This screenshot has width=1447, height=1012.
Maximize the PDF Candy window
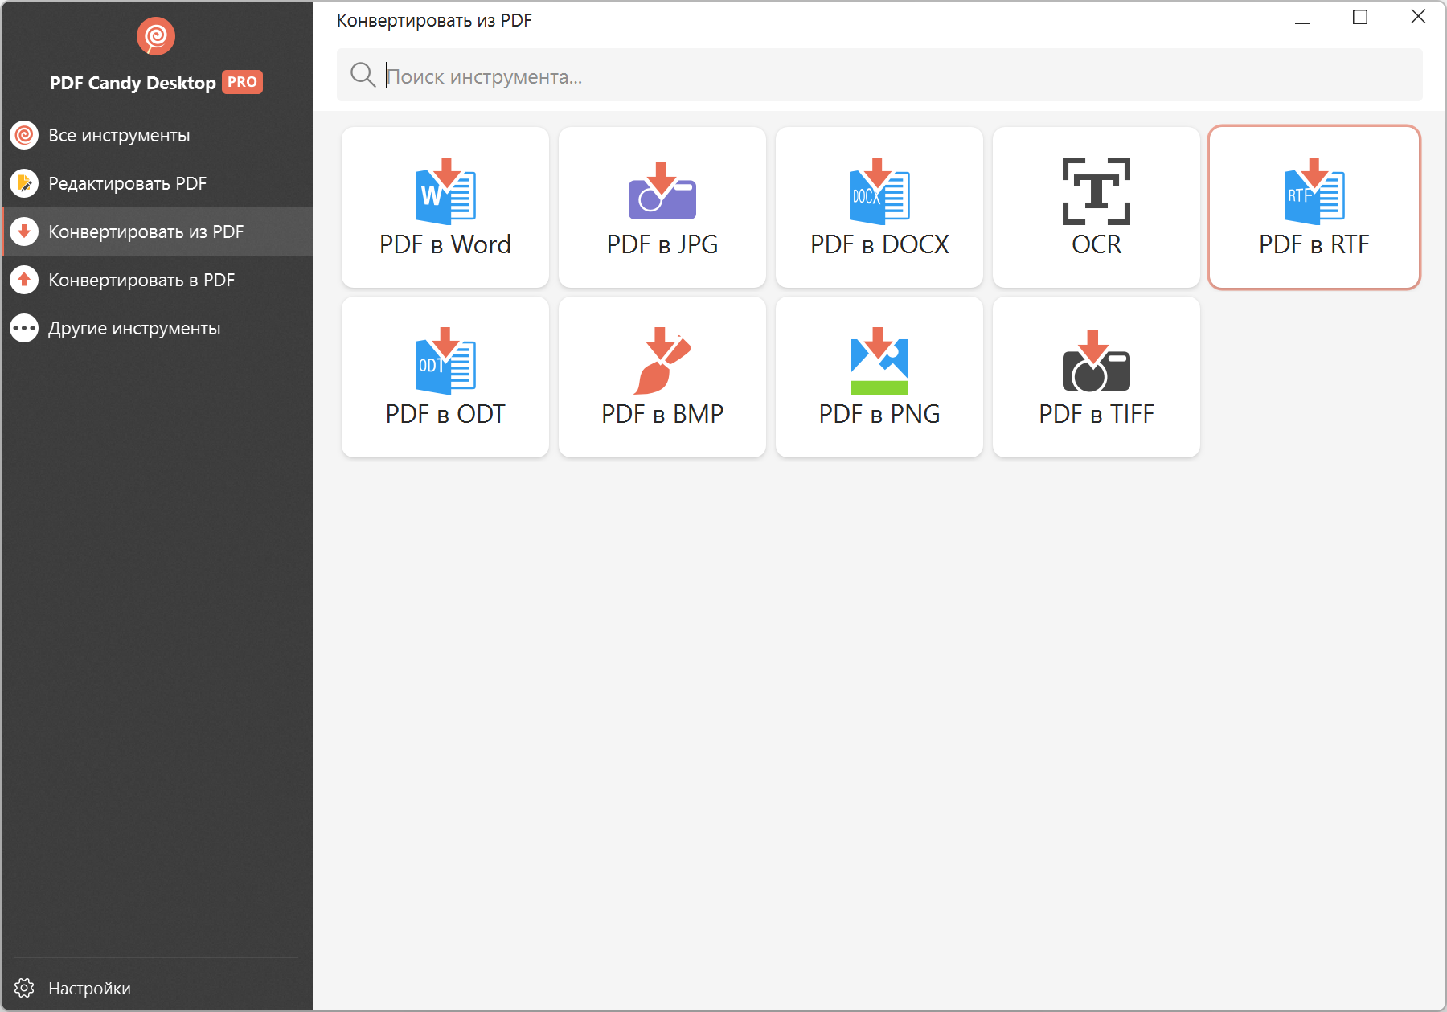(x=1360, y=18)
